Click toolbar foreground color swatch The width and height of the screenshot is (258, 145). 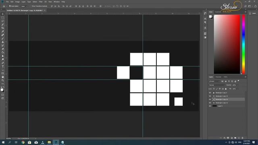pyautogui.click(x=2, y=89)
